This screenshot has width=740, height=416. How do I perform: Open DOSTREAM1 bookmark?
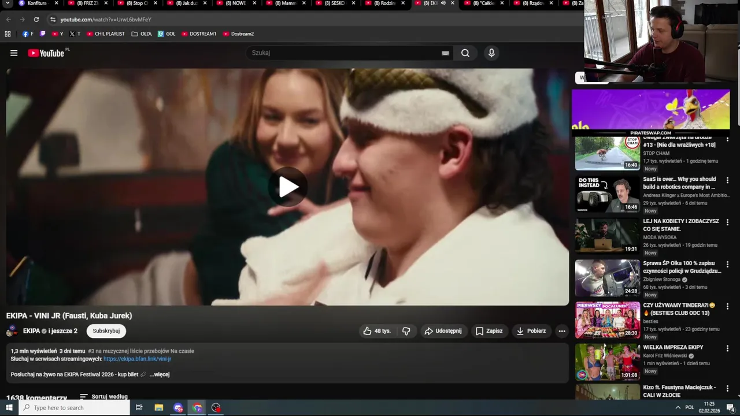(199, 34)
